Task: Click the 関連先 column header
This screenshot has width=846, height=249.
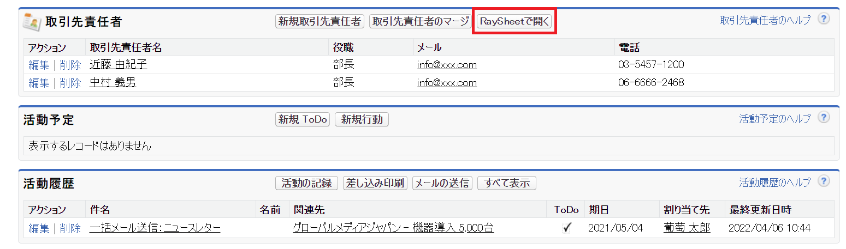Action: [x=309, y=210]
